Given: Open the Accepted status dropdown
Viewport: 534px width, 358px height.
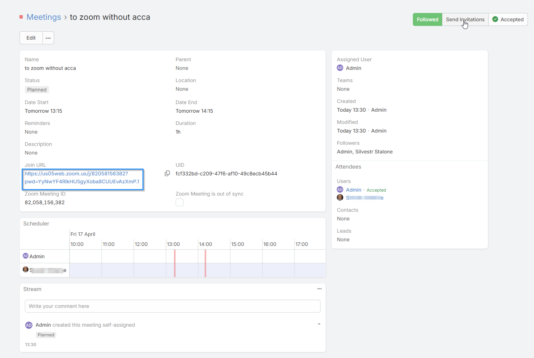Looking at the screenshot, I should point(508,19).
